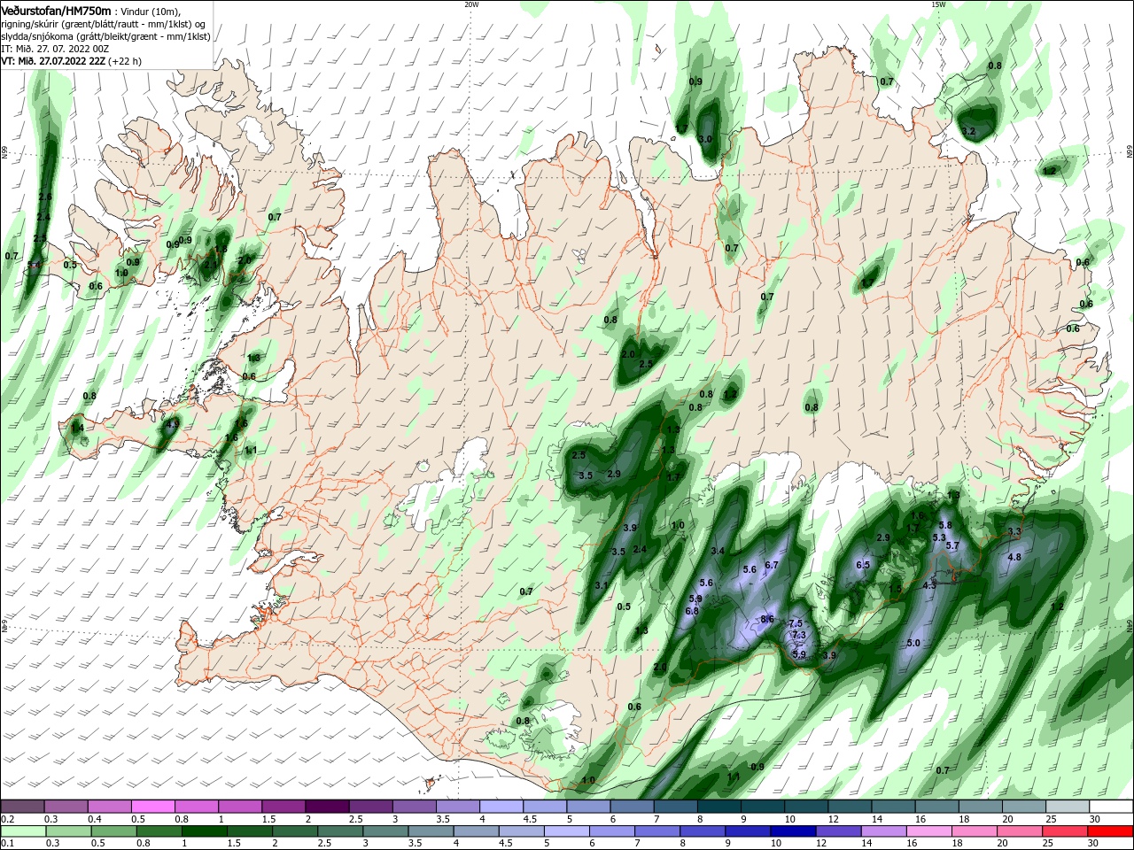The width and height of the screenshot is (1134, 850).
Task: Click the bright magenta 0.5–0.8 snow swatch
Action: 153,806
